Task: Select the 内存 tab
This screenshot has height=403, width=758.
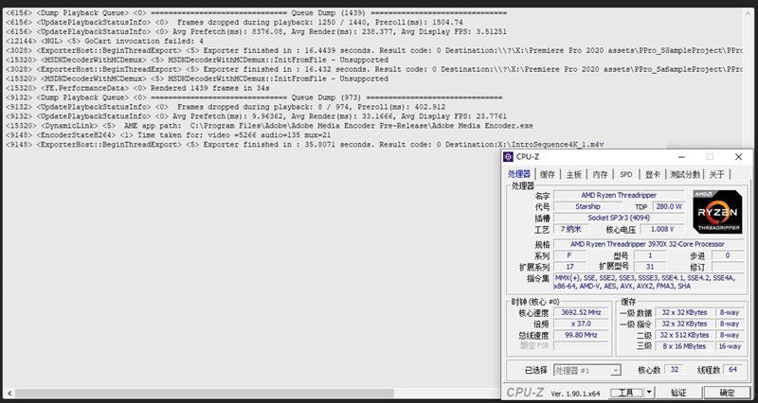Action: point(600,174)
